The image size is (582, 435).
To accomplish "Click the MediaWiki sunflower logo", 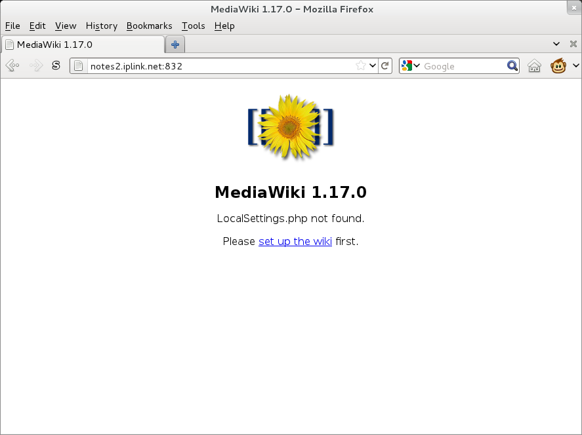I will [x=291, y=126].
